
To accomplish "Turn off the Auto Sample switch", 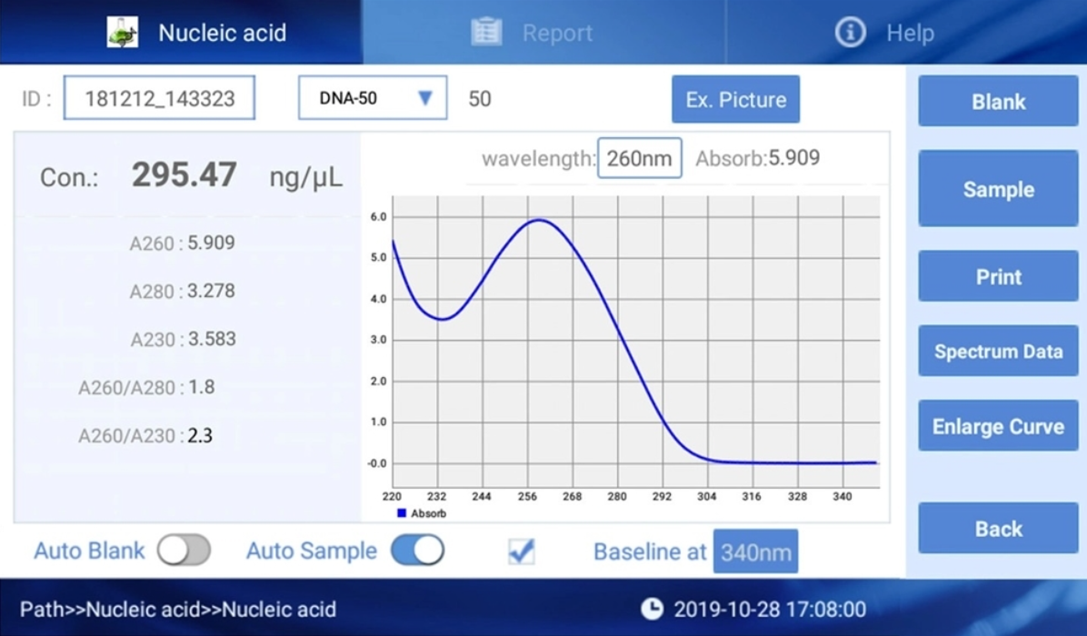I will click(417, 551).
